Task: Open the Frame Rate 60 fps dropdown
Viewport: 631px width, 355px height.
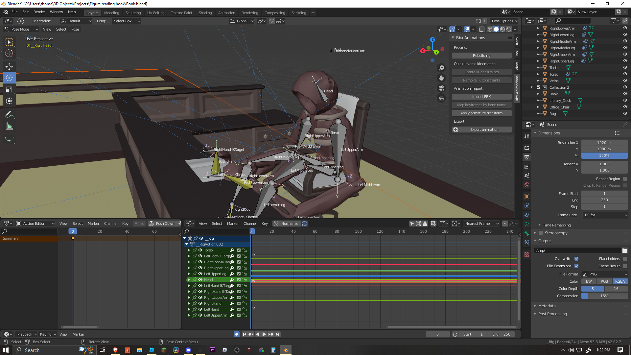Action: tap(605, 215)
